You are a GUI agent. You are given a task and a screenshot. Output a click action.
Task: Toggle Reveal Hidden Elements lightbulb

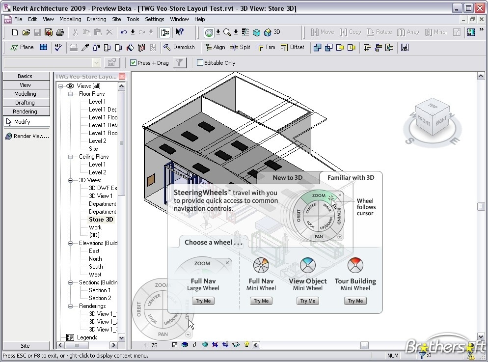pos(246,345)
